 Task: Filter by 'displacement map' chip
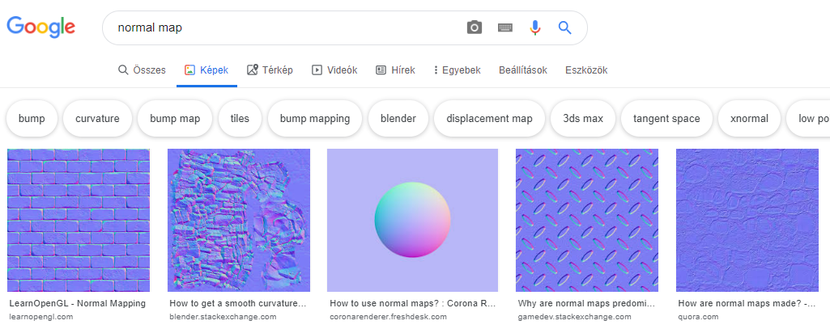click(489, 119)
